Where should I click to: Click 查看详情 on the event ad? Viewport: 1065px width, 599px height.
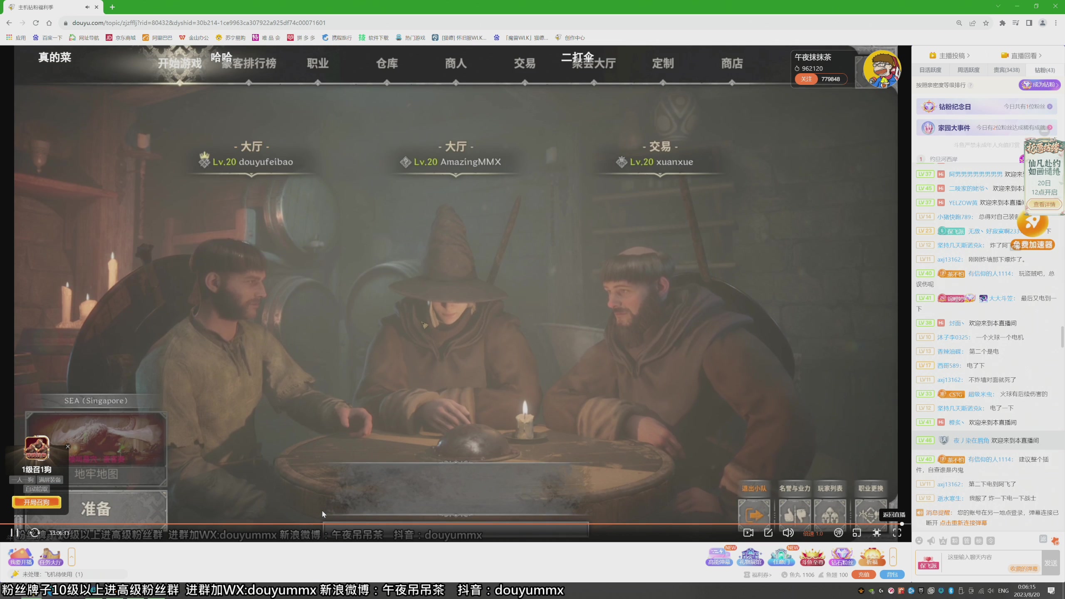click(1045, 204)
